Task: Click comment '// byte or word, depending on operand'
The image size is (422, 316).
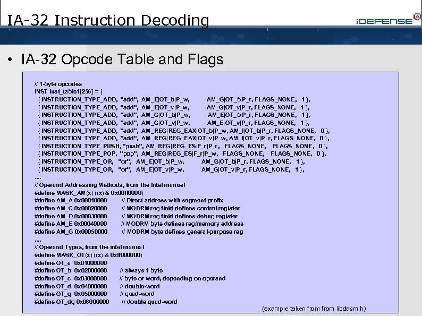Action: click(173, 278)
